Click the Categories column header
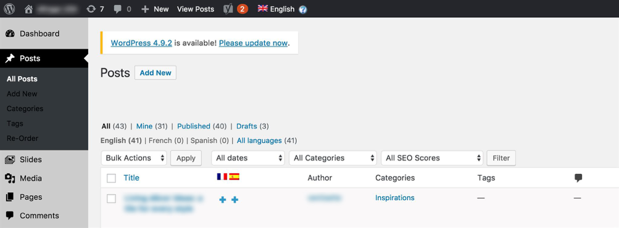Viewport: 619px width, 228px height. pyautogui.click(x=395, y=178)
